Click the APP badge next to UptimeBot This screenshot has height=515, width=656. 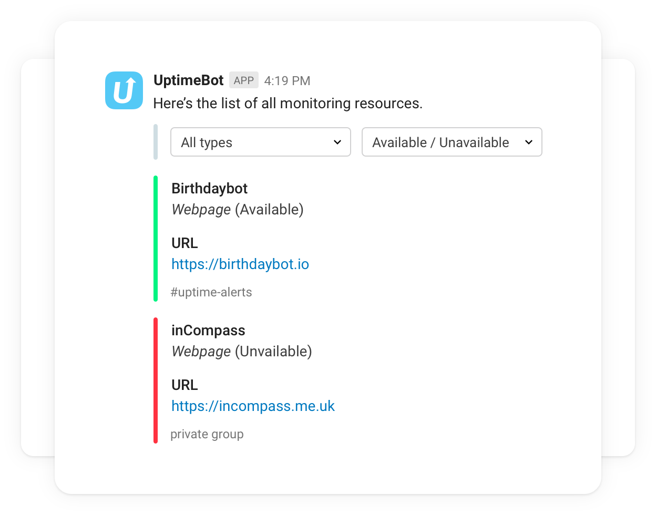pos(244,80)
